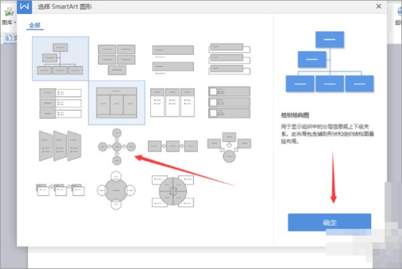The image size is (402, 269).
Task: Select the converging arrow to circle layout
Action: 228,148
